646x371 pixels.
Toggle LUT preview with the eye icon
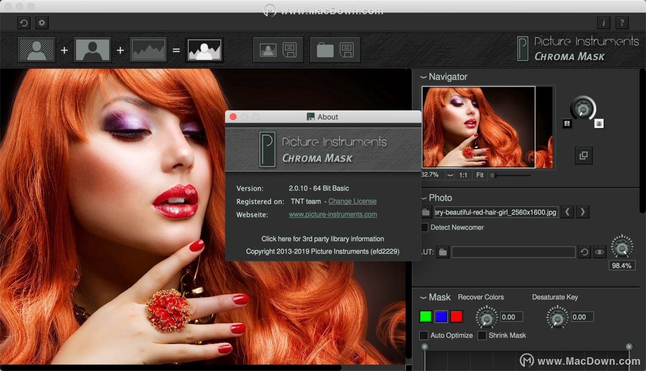click(x=600, y=252)
